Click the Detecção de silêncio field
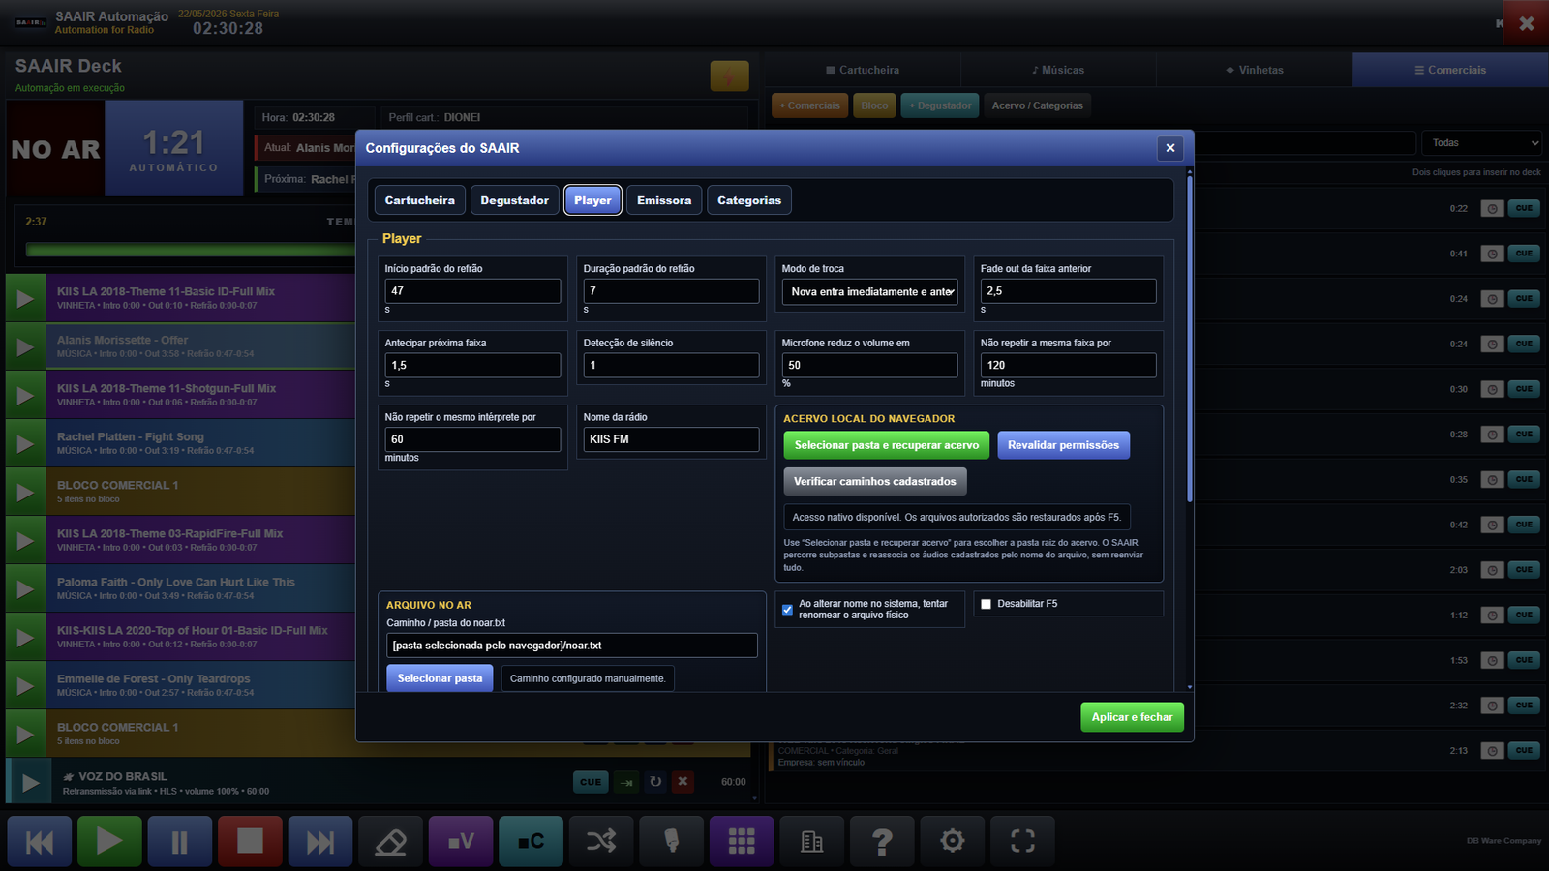 tap(671, 366)
